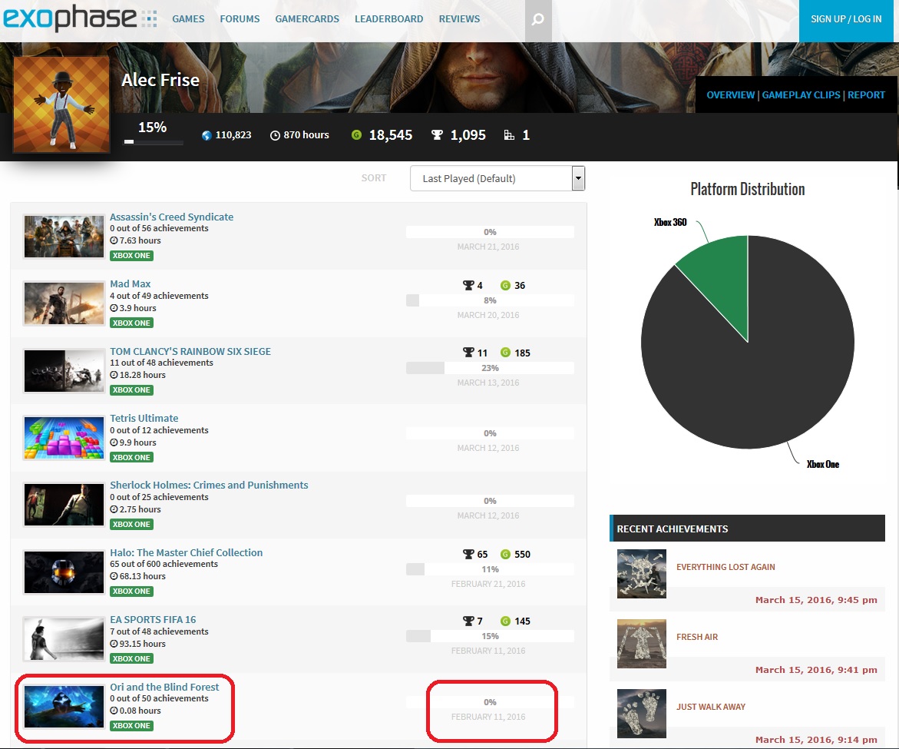Screen dimensions: 899x749
Task: Click the Rainbow Six Siege 23% progress bar
Action: (x=490, y=368)
